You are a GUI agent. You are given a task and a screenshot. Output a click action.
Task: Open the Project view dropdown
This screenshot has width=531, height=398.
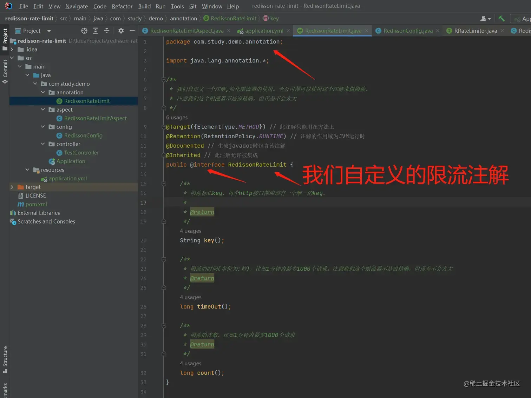click(49, 31)
